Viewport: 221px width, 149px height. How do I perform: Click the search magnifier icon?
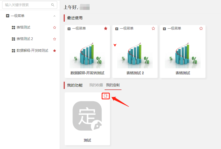pos(52,5)
